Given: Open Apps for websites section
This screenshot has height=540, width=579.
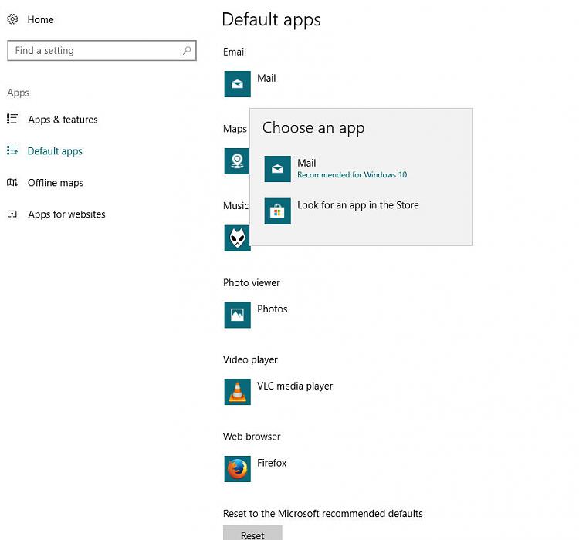Looking at the screenshot, I should tap(66, 214).
